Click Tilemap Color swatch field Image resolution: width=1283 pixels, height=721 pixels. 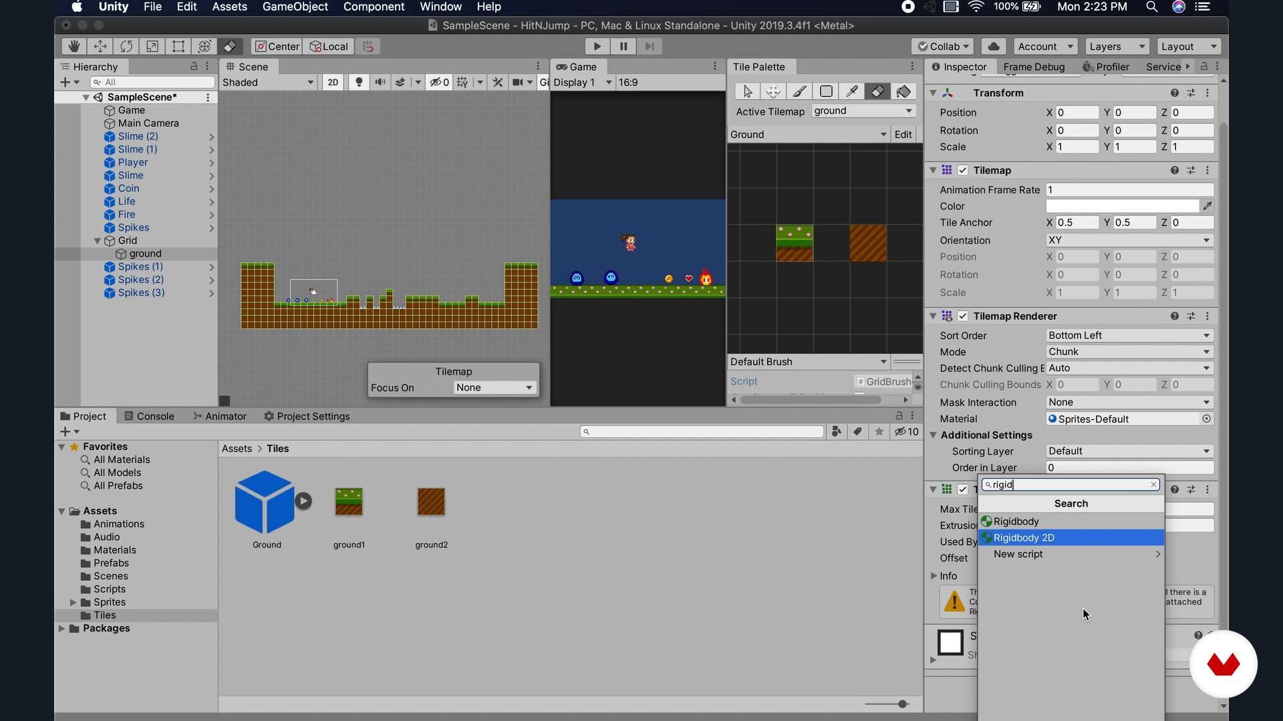1123,206
